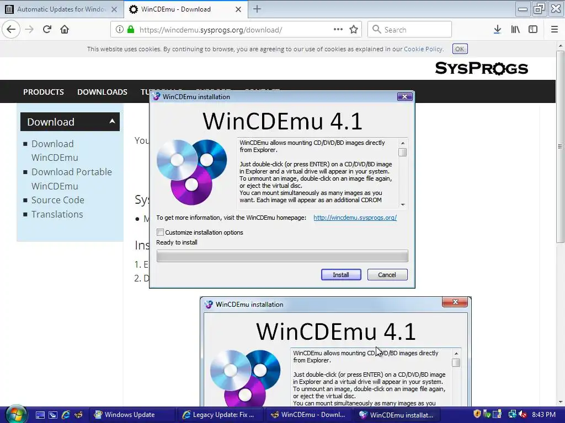Minimize the browser window
The height and width of the screenshot is (423, 565).
pos(523,9)
